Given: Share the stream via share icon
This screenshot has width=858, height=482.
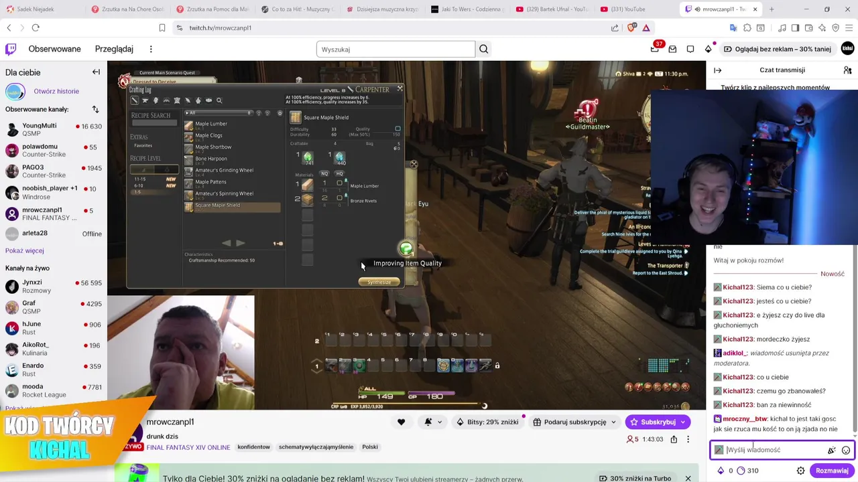Looking at the screenshot, I should coord(674,439).
